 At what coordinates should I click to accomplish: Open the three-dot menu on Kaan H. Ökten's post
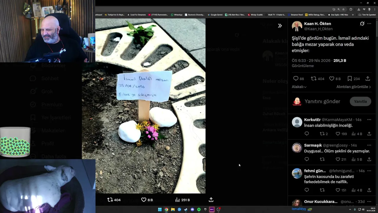point(369,24)
